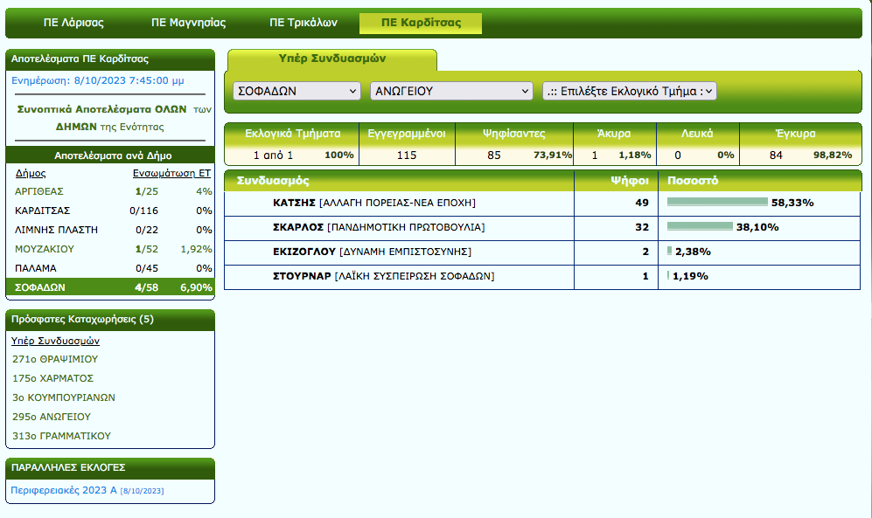This screenshot has width=872, height=518.
Task: Select the Υπέρ Συνδυασμών tab
Action: tap(331, 59)
